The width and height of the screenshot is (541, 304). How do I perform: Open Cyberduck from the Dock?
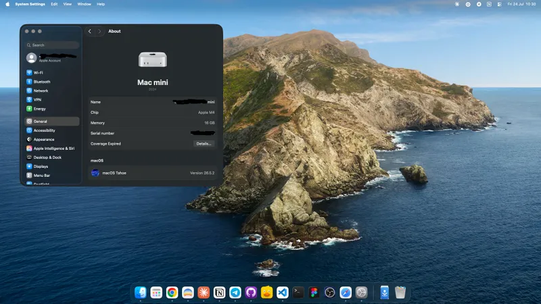tap(266, 293)
